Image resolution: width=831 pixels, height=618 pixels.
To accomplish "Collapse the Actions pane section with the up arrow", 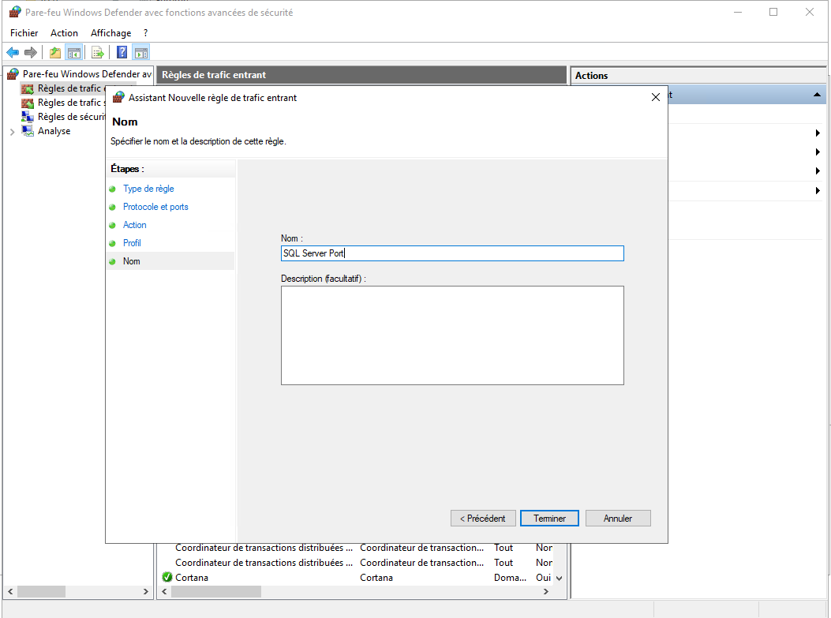I will click(817, 95).
